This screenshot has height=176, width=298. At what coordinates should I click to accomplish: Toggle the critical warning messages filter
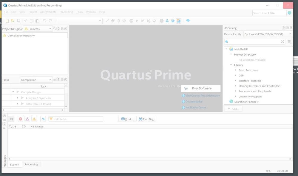point(27,119)
